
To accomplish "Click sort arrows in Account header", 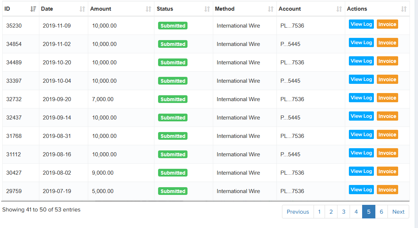I will pyautogui.click(x=339, y=9).
